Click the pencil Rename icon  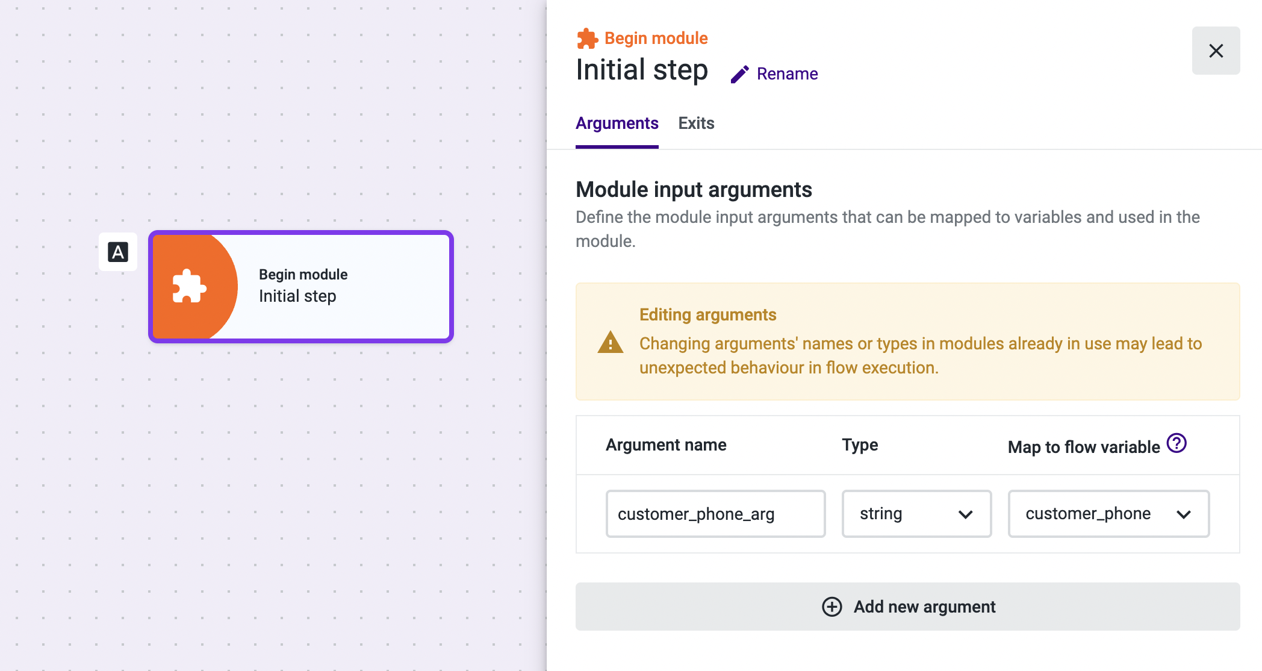(x=739, y=74)
